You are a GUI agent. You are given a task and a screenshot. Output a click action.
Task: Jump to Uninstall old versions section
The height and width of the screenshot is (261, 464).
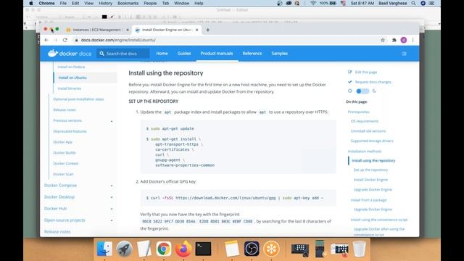point(368,131)
